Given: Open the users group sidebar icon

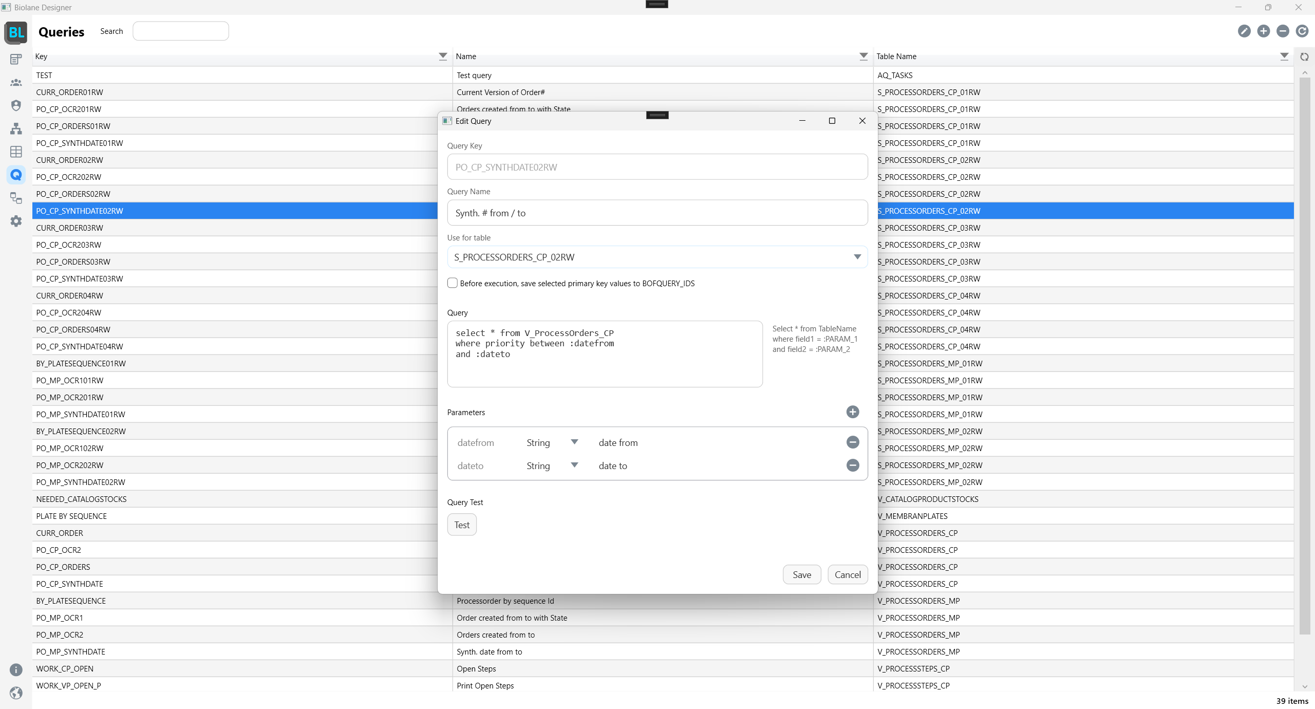Looking at the screenshot, I should pyautogui.click(x=16, y=82).
